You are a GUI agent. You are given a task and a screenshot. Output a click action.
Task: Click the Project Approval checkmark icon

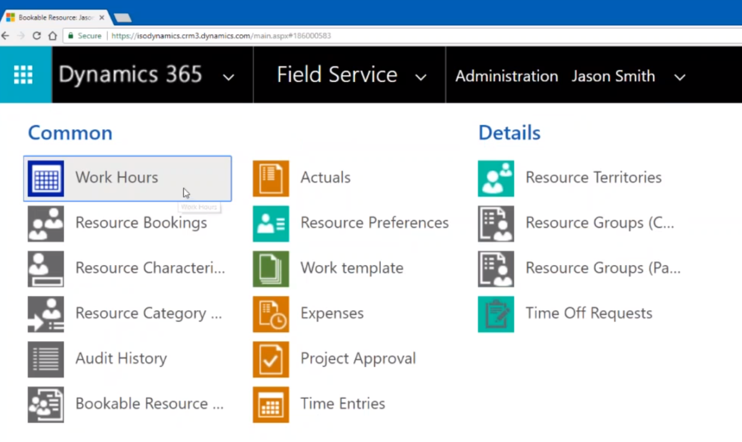click(x=271, y=359)
